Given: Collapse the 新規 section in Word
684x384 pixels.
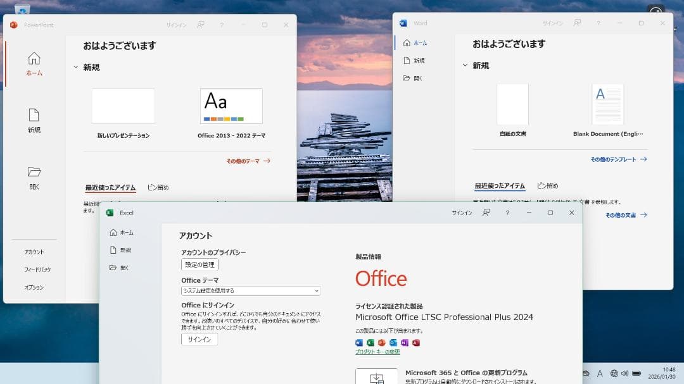Looking at the screenshot, I should (x=465, y=65).
